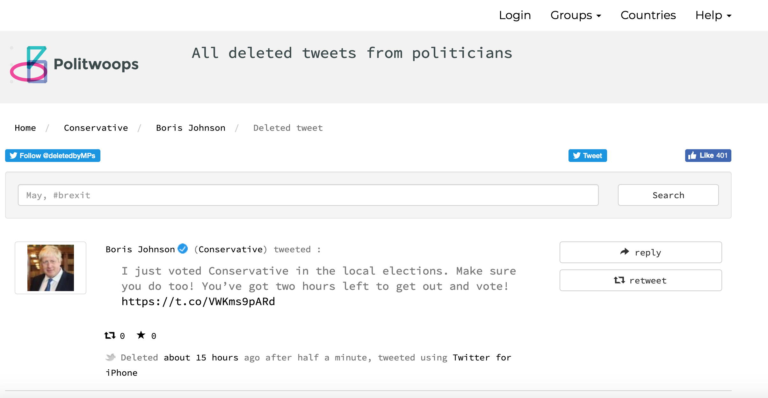768x398 pixels.
Task: Open Boris Johnson's profile photo
Action: 51,268
